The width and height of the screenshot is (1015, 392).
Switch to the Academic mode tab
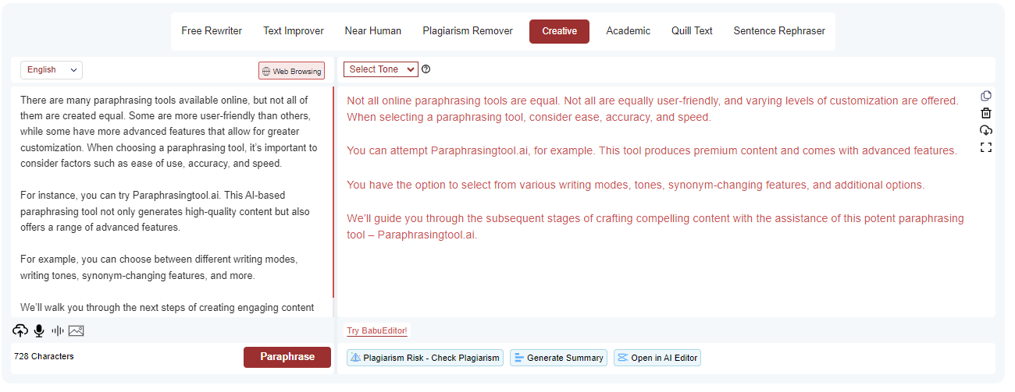coord(628,31)
